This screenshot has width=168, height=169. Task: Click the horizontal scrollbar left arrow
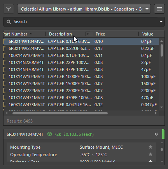(x=7, y=113)
